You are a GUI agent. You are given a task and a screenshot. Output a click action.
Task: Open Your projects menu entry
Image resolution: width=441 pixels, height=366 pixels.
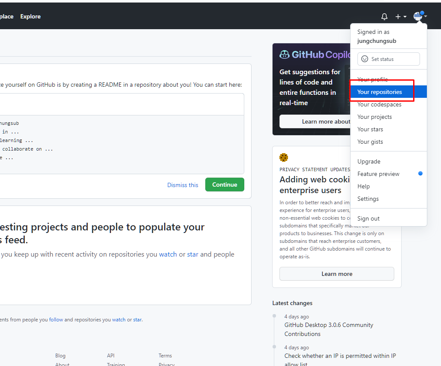(x=388, y=117)
